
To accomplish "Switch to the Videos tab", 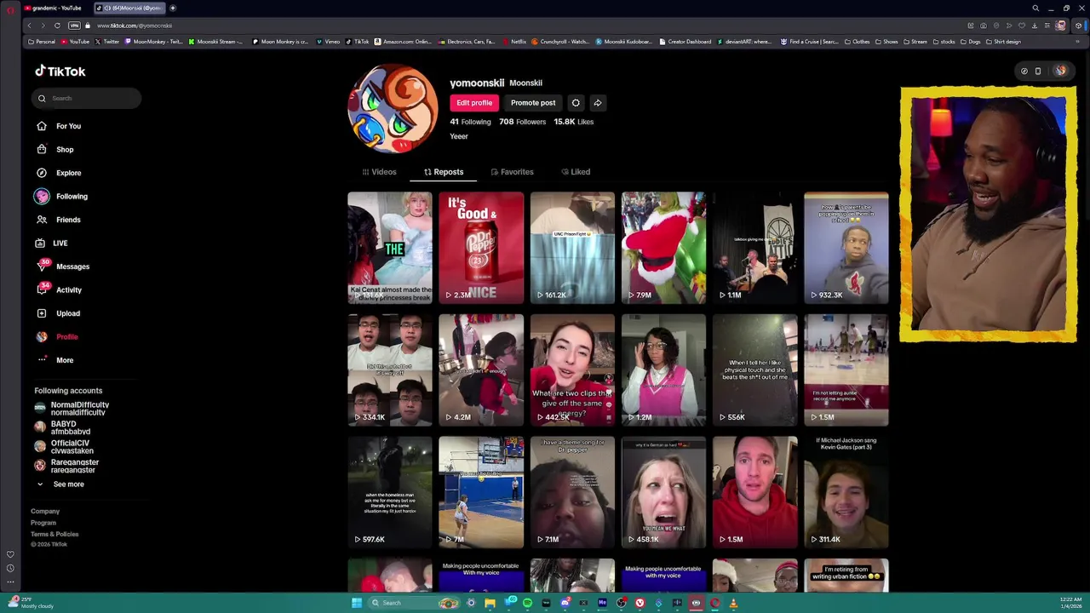I will click(379, 172).
